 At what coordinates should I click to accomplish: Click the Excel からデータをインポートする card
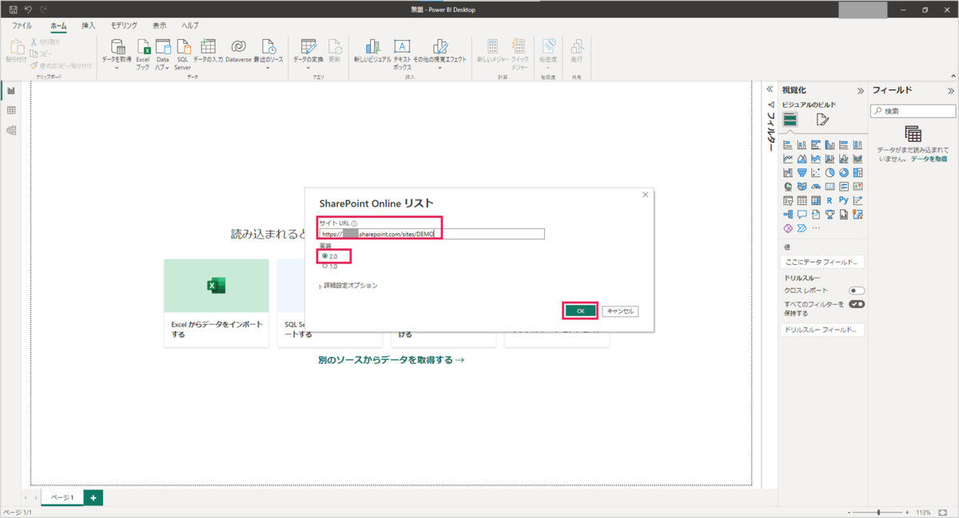point(217,302)
